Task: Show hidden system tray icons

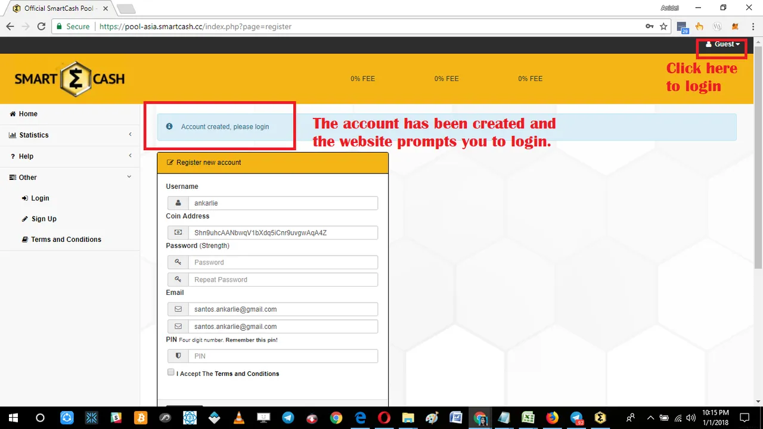Action: pyautogui.click(x=650, y=418)
